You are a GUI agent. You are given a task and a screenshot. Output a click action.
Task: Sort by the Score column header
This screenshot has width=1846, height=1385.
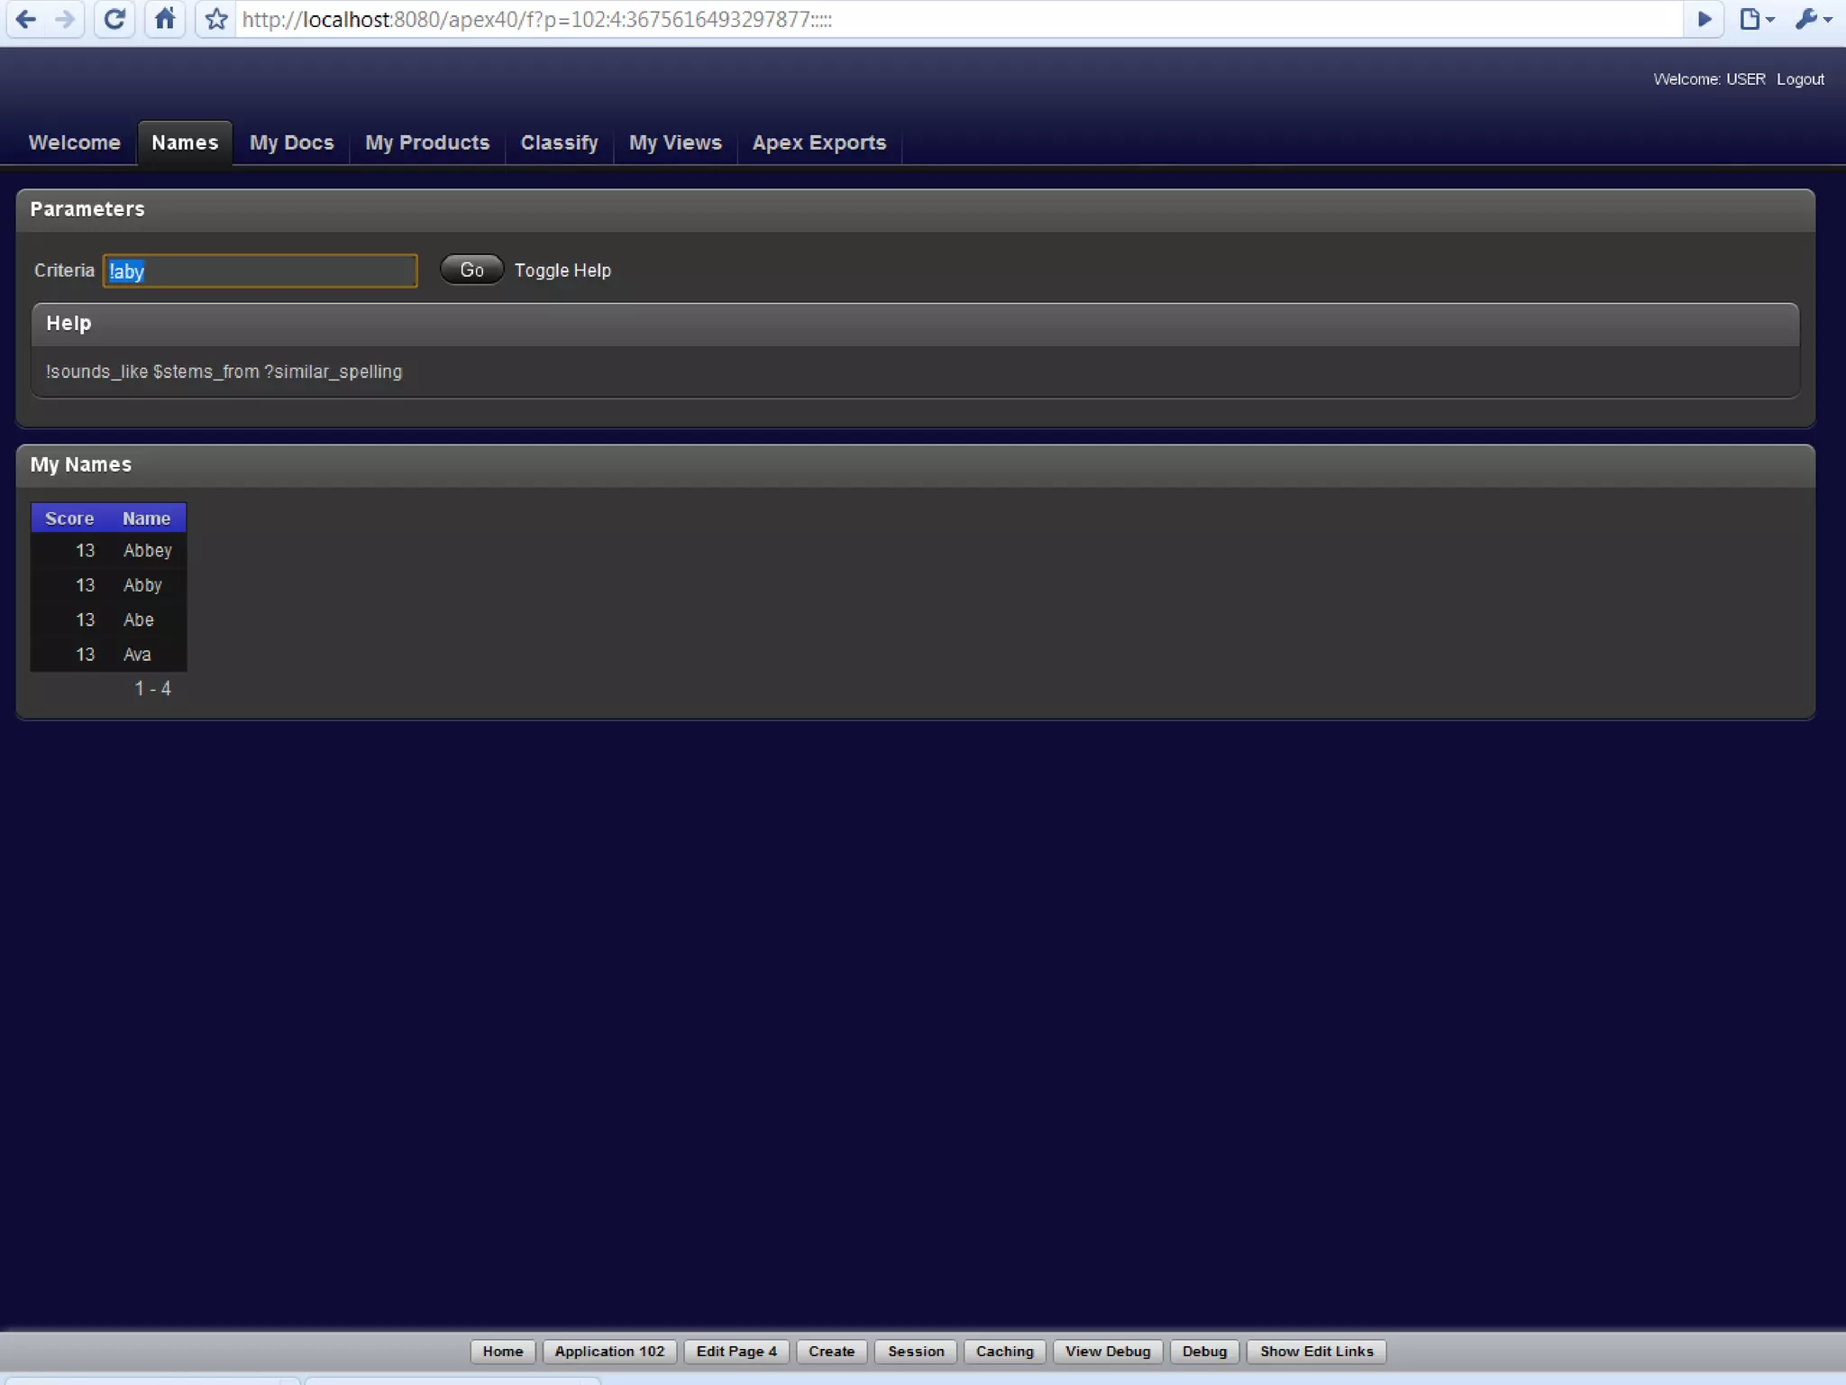(x=69, y=518)
